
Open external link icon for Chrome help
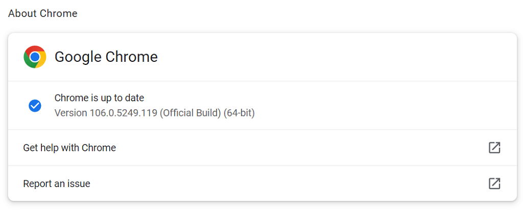[494, 148]
